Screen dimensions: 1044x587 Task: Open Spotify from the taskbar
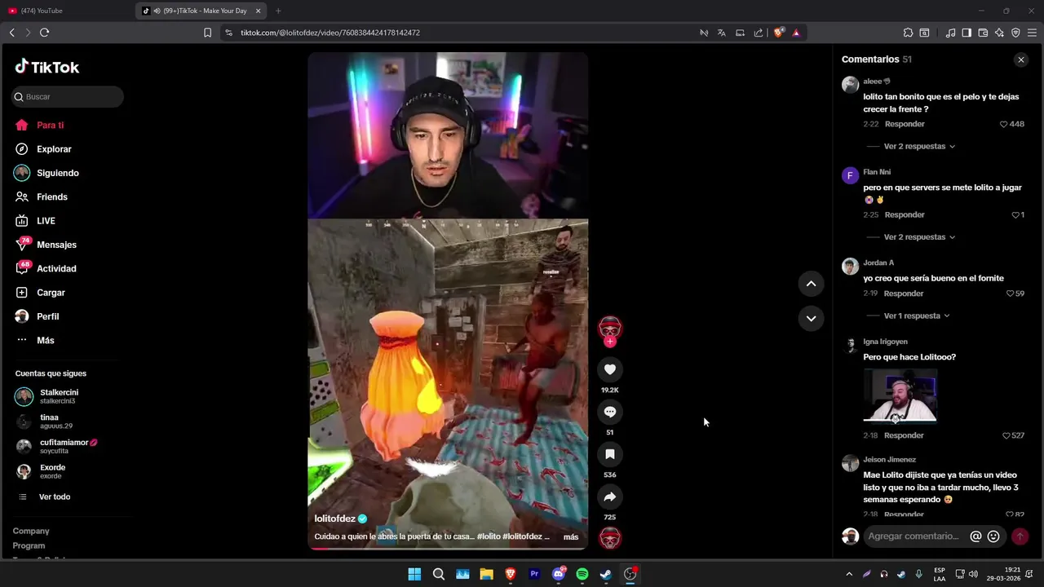point(582,574)
